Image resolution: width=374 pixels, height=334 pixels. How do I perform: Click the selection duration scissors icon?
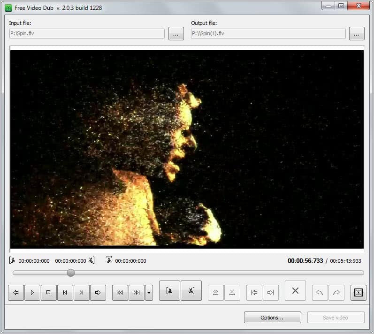(109, 259)
